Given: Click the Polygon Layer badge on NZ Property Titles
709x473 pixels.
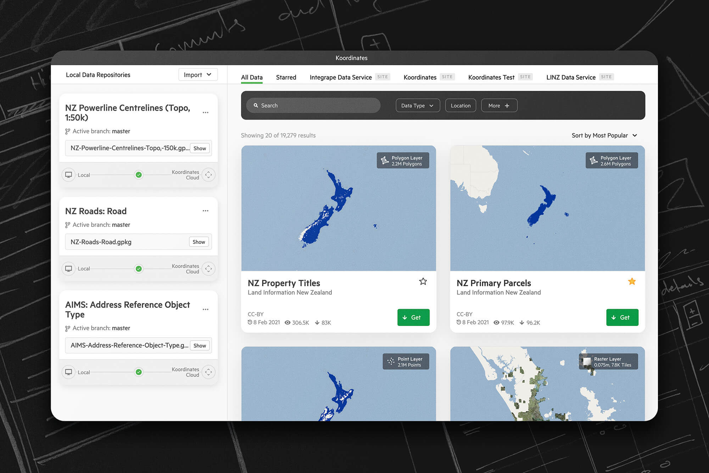Looking at the screenshot, I should point(403,160).
